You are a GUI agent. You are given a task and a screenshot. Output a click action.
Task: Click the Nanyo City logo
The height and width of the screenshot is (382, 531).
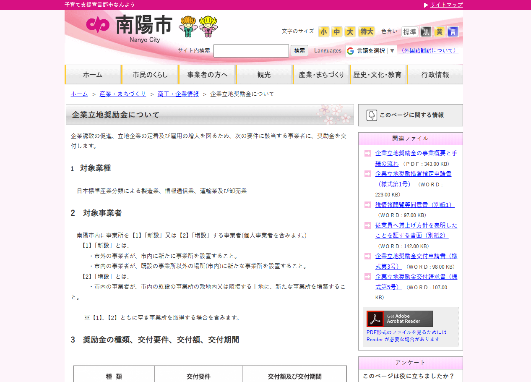pos(129,28)
